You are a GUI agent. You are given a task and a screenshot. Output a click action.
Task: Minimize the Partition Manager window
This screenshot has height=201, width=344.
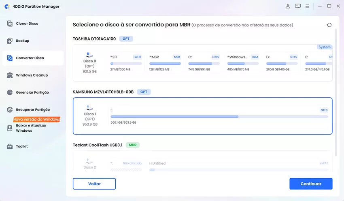tap(320, 6)
